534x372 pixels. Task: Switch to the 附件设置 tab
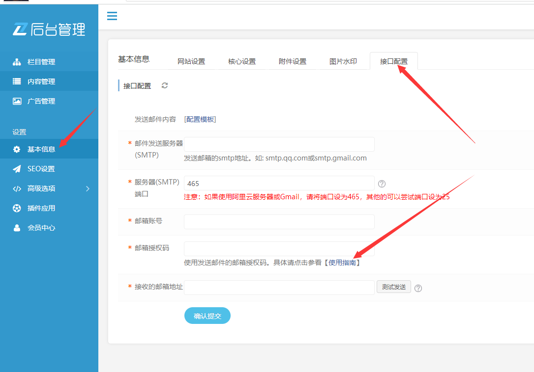(x=293, y=61)
